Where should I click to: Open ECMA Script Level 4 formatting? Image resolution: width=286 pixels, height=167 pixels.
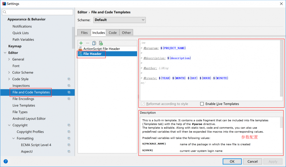(x=36, y=145)
